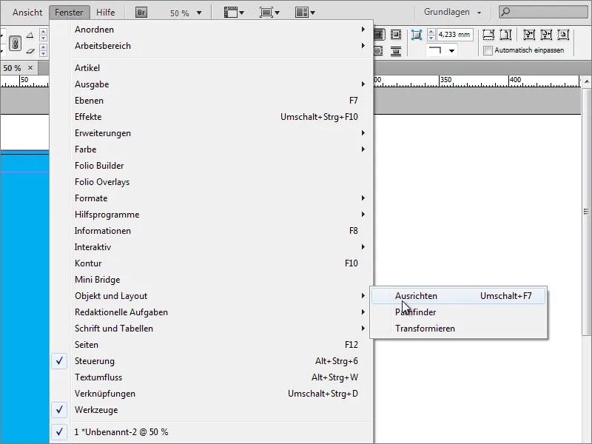The image size is (592, 444).
Task: Open the Ansicht menu
Action: click(27, 13)
